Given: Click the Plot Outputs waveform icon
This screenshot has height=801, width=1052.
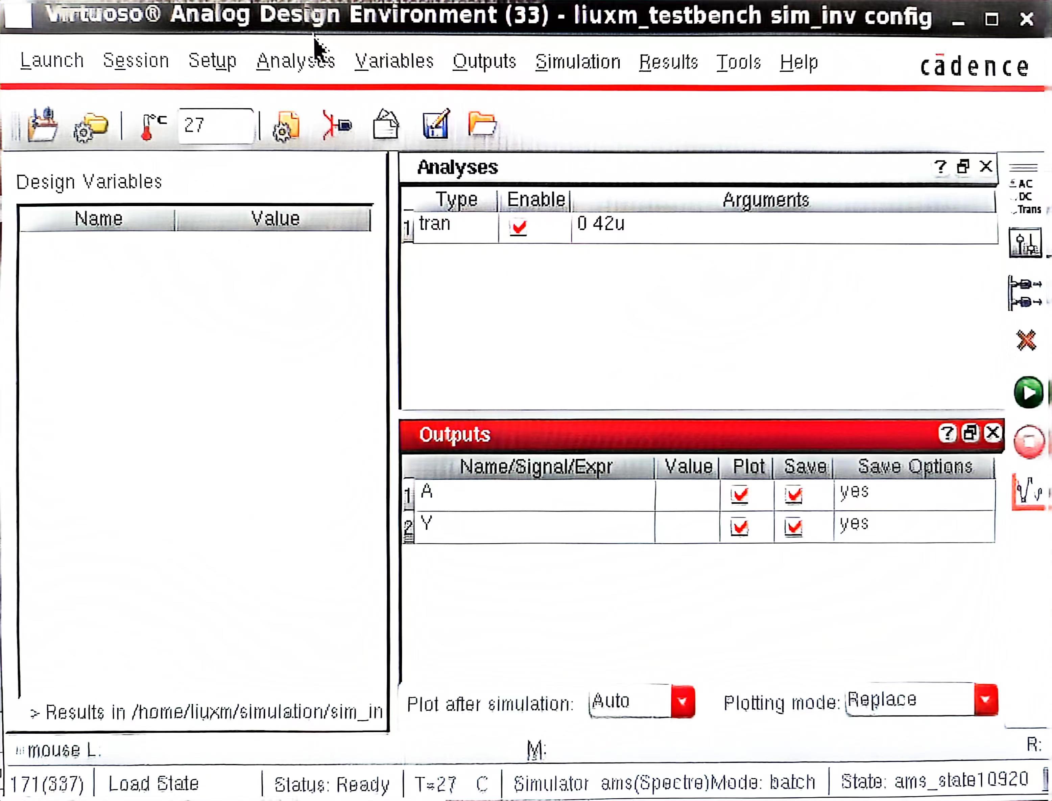Looking at the screenshot, I should pos(1028,491).
